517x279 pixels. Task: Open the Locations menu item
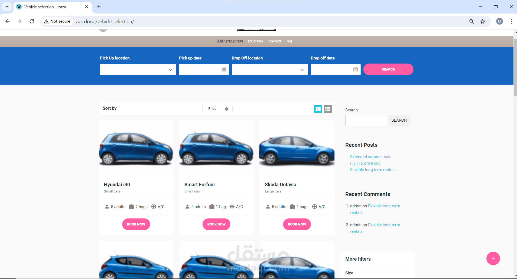256,41
